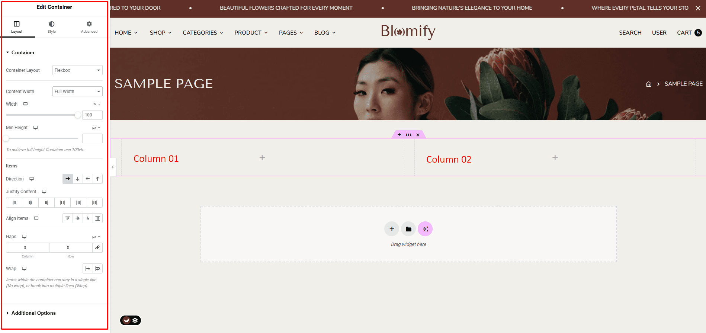Open Container Layout Flexbox dropdown

(77, 70)
